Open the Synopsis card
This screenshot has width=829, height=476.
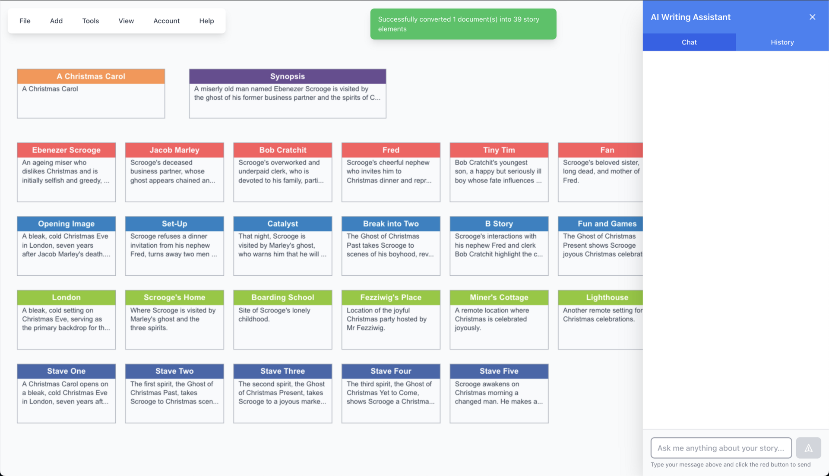tap(287, 94)
